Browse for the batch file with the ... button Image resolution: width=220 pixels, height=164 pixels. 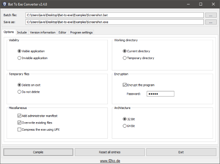tap(211, 15)
